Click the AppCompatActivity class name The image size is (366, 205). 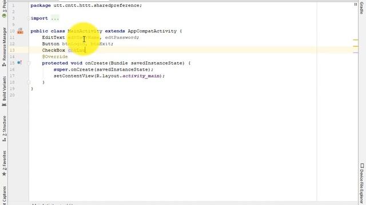[x=152, y=31]
